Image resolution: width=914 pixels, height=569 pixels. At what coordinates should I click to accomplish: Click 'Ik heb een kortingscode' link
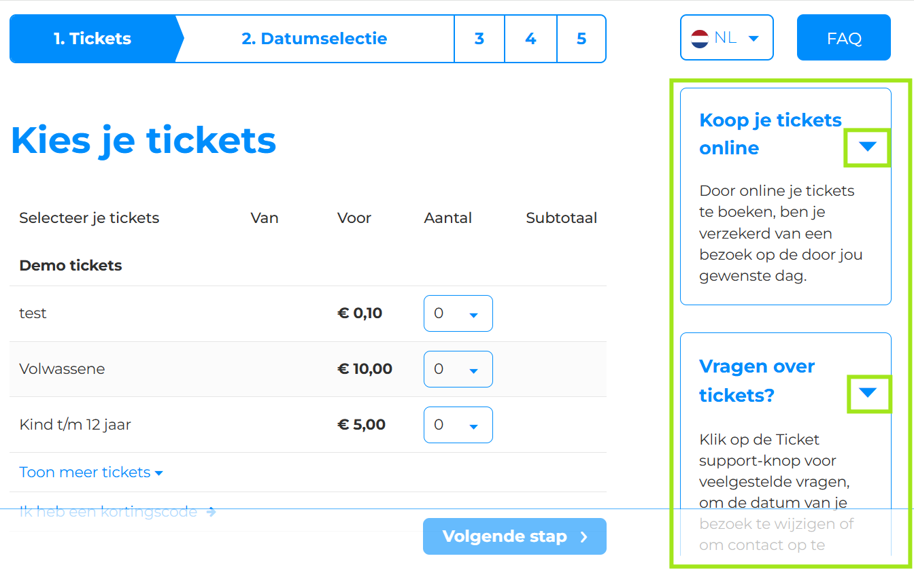coord(108,512)
